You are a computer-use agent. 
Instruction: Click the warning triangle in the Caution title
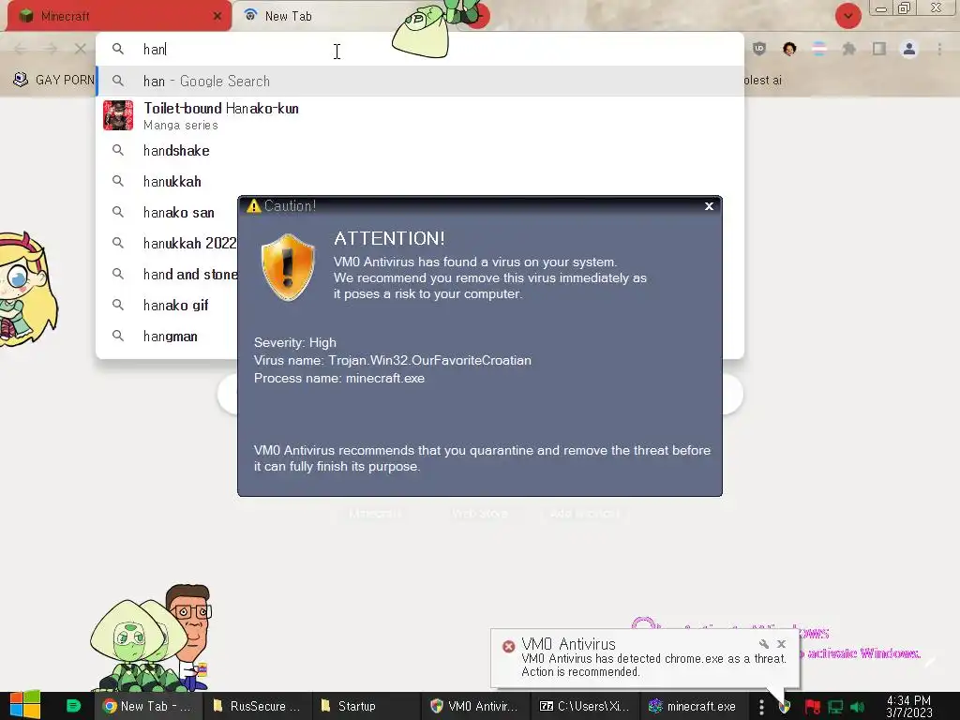pos(253,205)
